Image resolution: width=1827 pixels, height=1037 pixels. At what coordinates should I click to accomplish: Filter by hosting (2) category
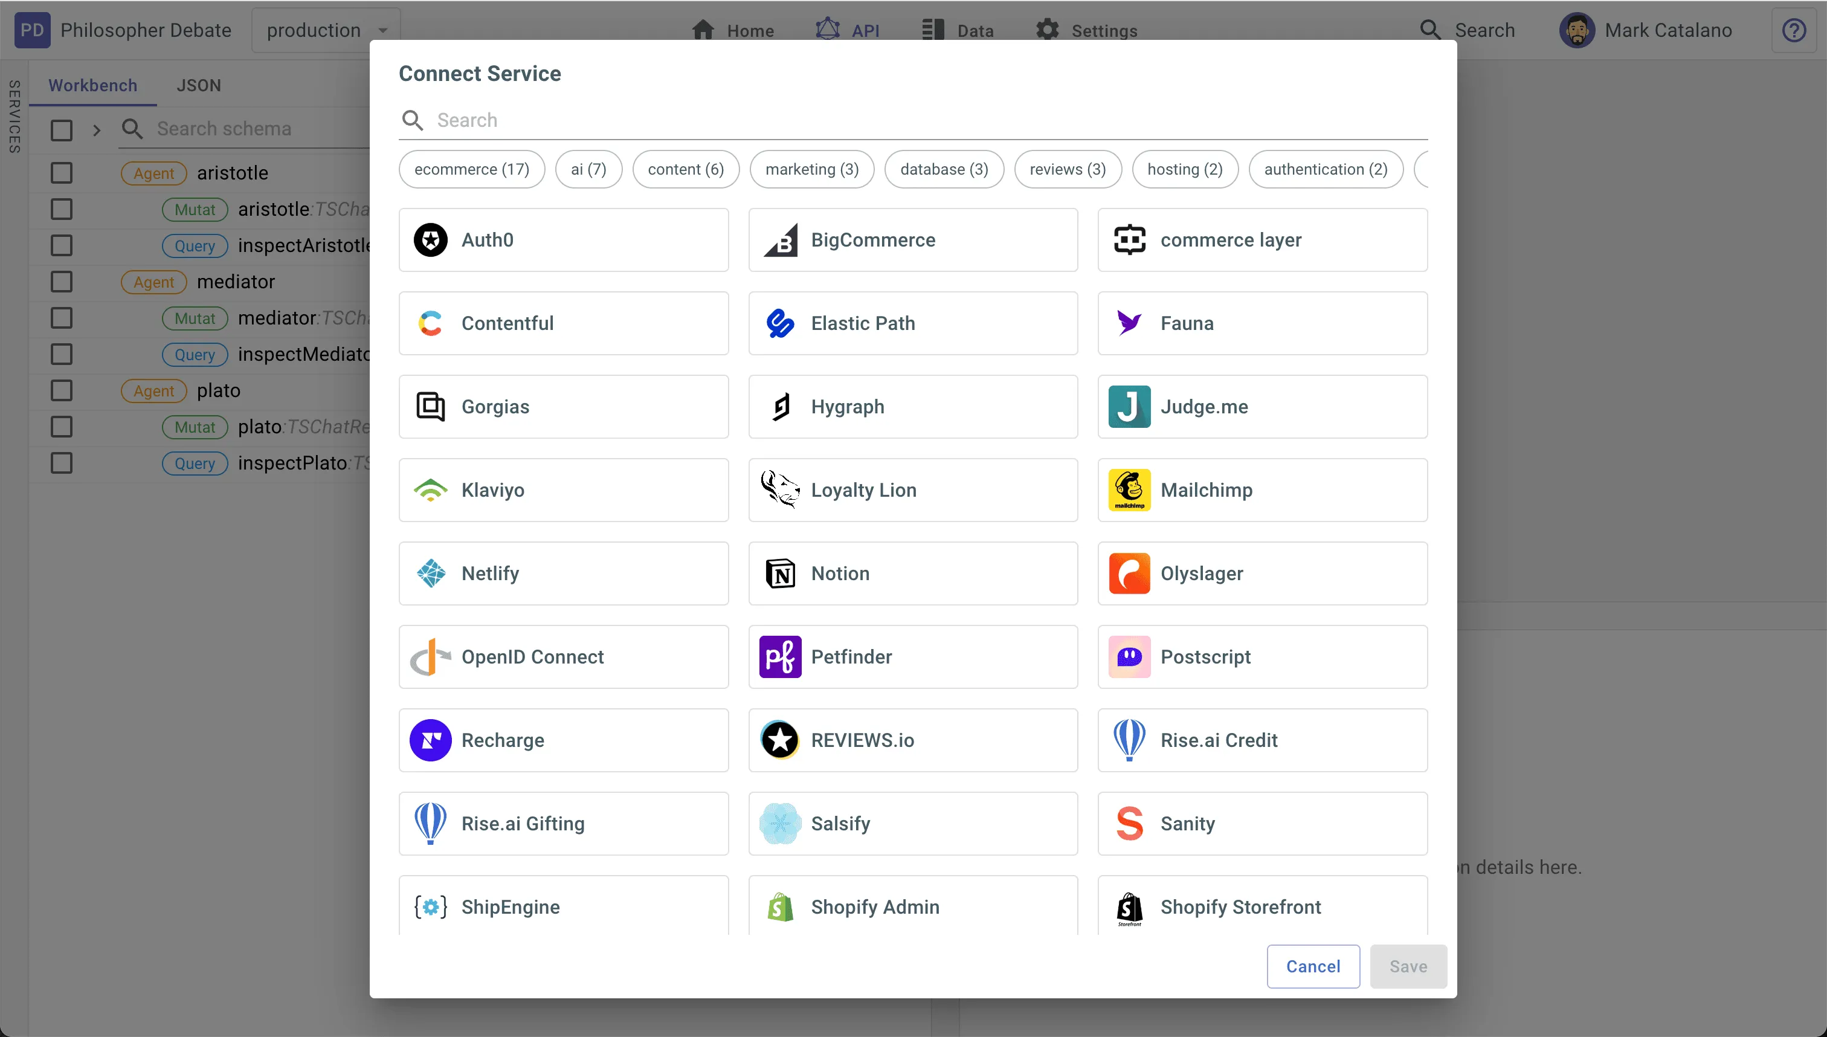coord(1185,169)
